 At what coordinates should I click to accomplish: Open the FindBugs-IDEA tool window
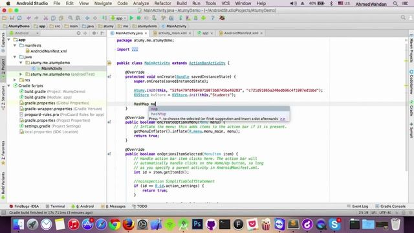coord(24,206)
